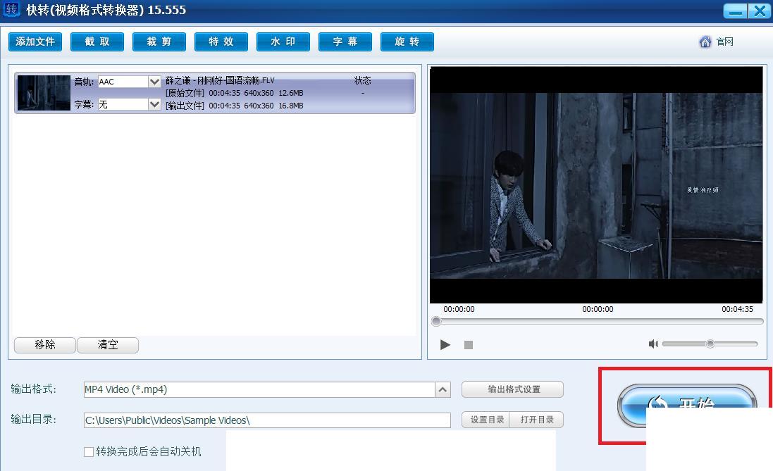Open the 截取 clip tool

97,42
